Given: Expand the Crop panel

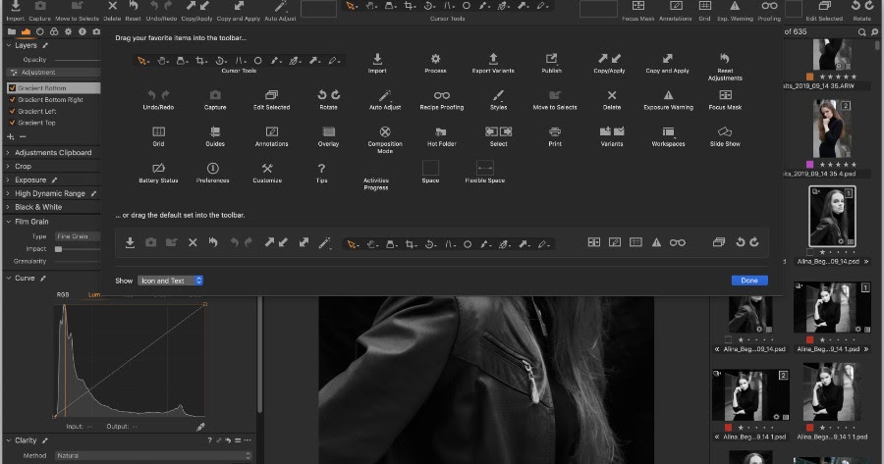Looking at the screenshot, I should pos(8,166).
